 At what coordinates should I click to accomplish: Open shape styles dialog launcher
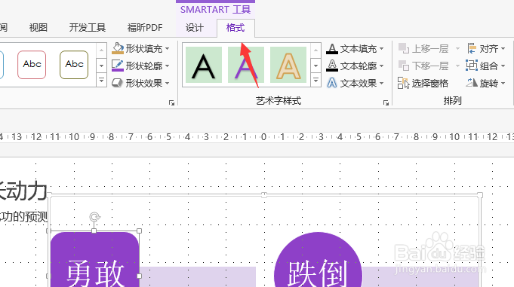pyautogui.click(x=171, y=102)
